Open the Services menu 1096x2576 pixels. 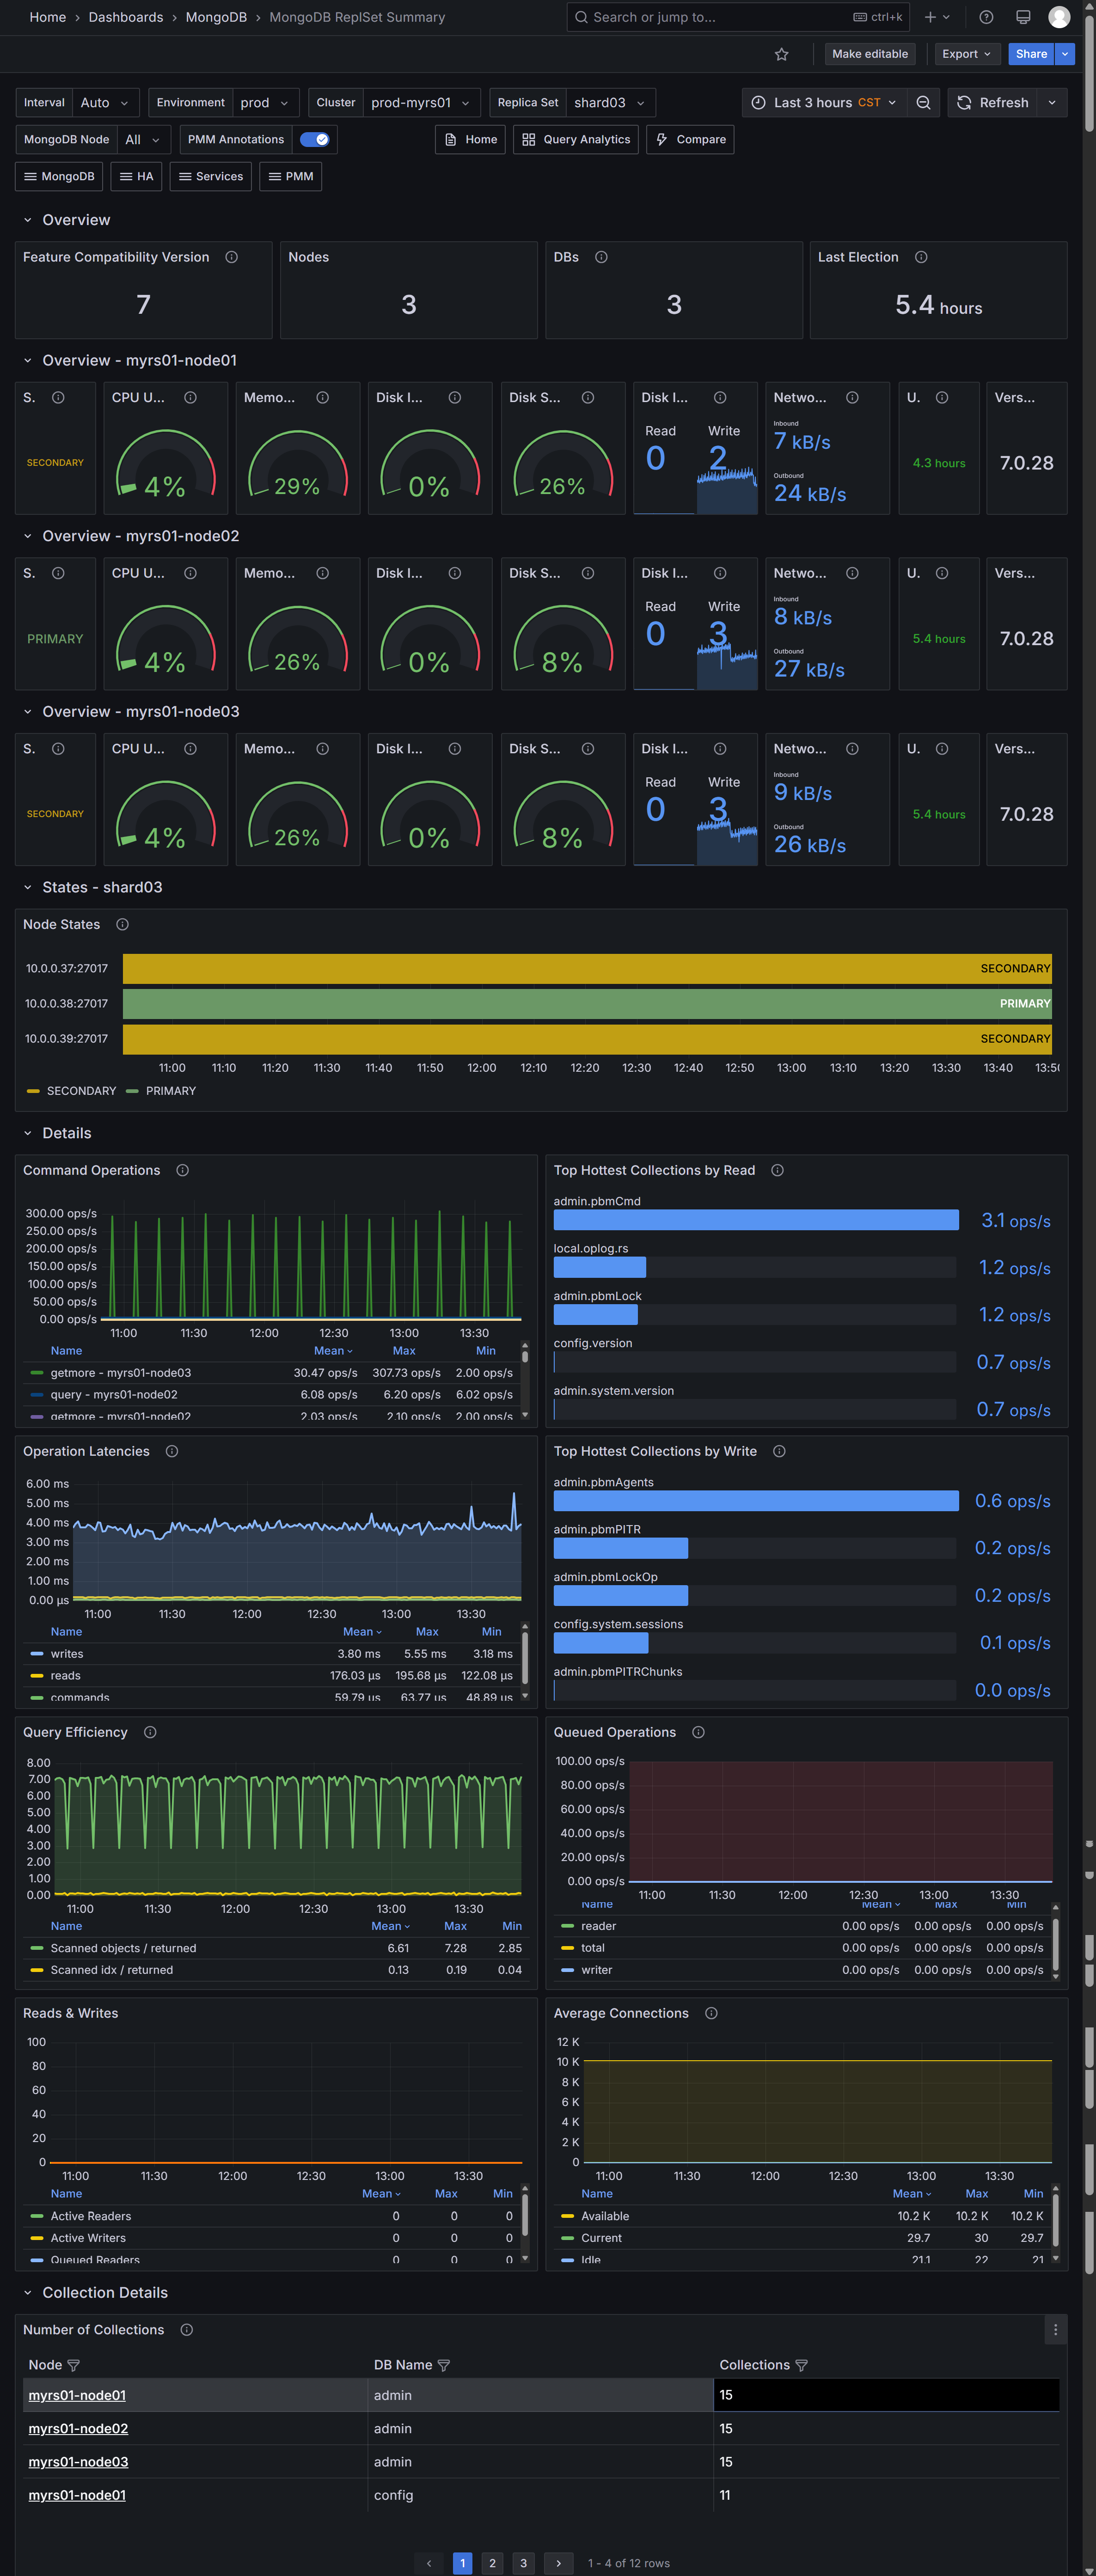pyautogui.click(x=210, y=177)
